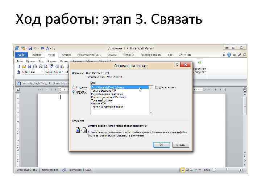Click the Save diskette icon in classic toolbar

coord(29,66)
